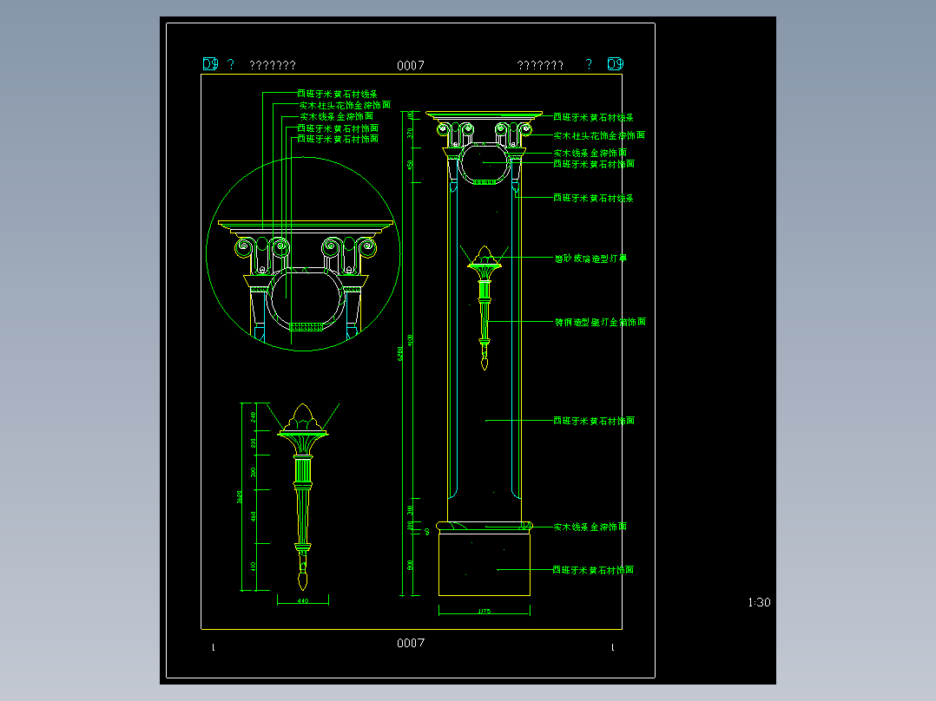Click the circular capital detail view
This screenshot has width=936, height=701.
pos(303,254)
